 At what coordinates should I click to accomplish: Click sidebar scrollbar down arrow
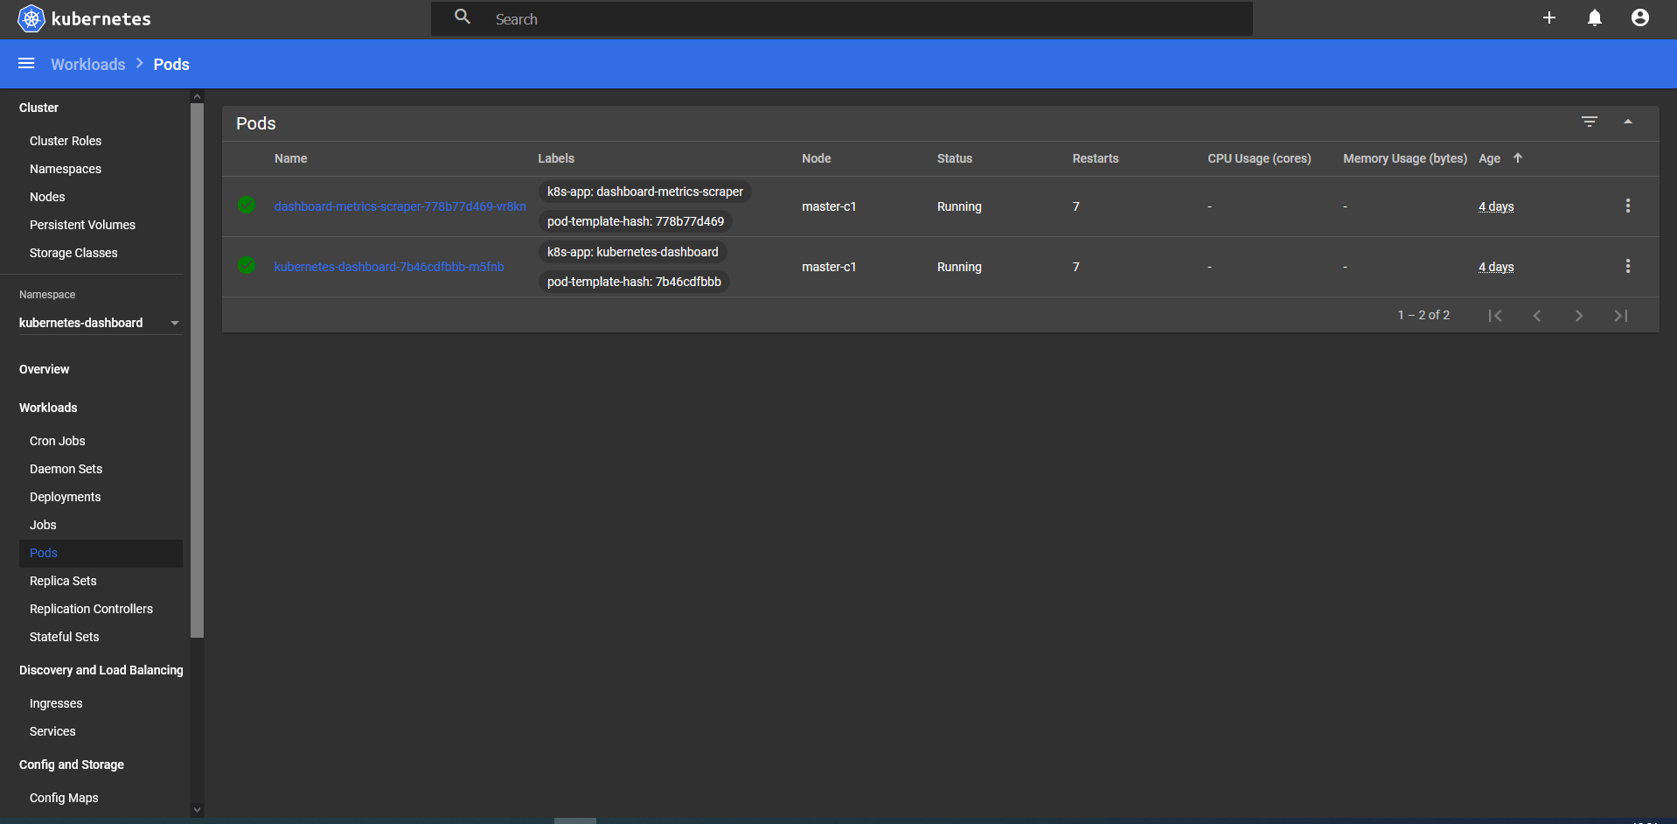tap(197, 810)
